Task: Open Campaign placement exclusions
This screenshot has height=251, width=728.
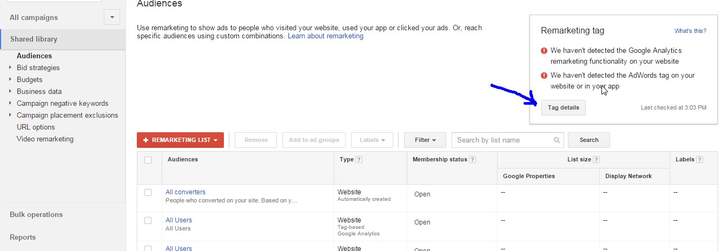Action: point(67,115)
